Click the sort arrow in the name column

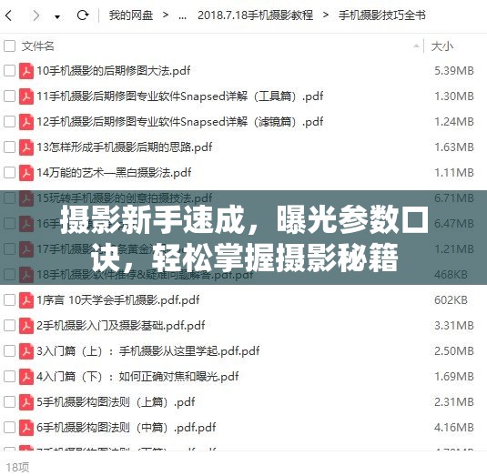416,46
